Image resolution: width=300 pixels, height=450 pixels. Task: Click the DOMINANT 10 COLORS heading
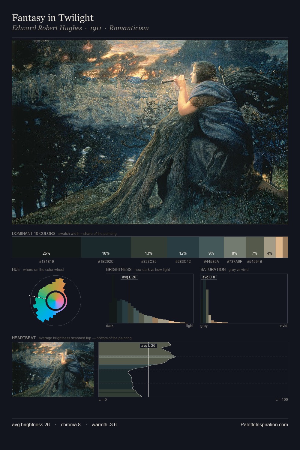(34, 233)
